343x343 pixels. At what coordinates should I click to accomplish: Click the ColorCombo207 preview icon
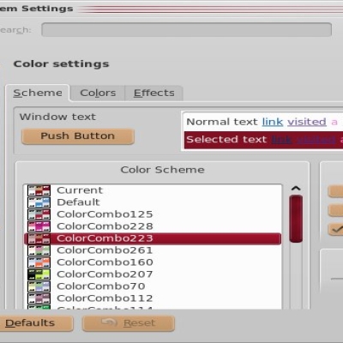pyautogui.click(x=39, y=274)
